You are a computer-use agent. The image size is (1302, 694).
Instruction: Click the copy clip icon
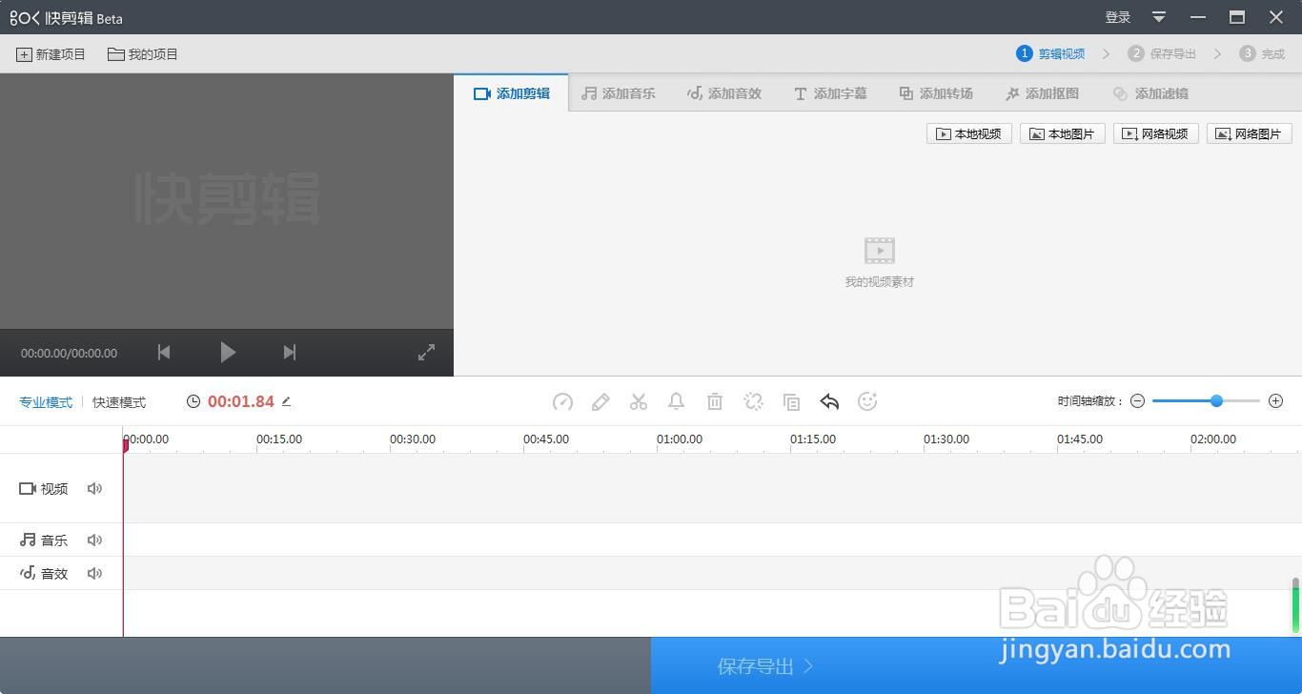791,401
